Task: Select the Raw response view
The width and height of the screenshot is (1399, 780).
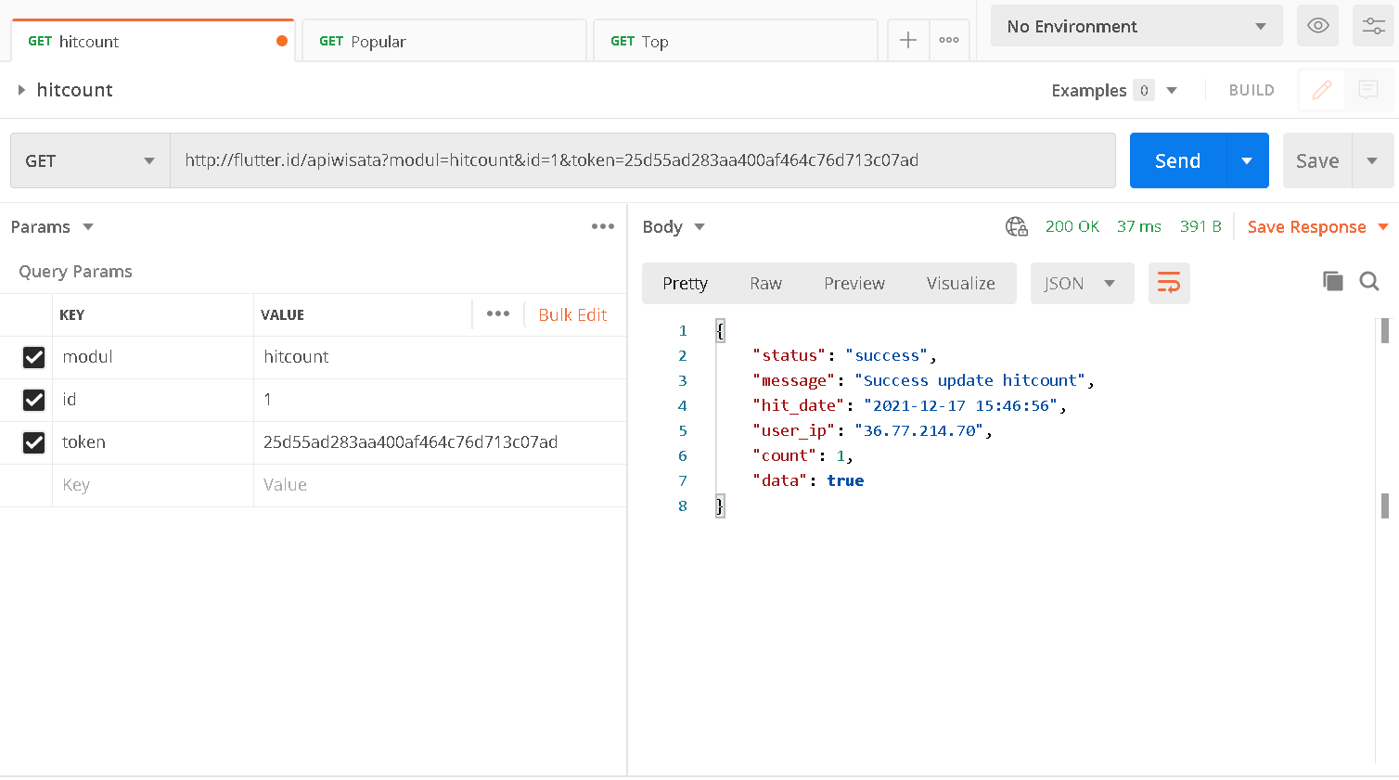Action: [x=765, y=283]
